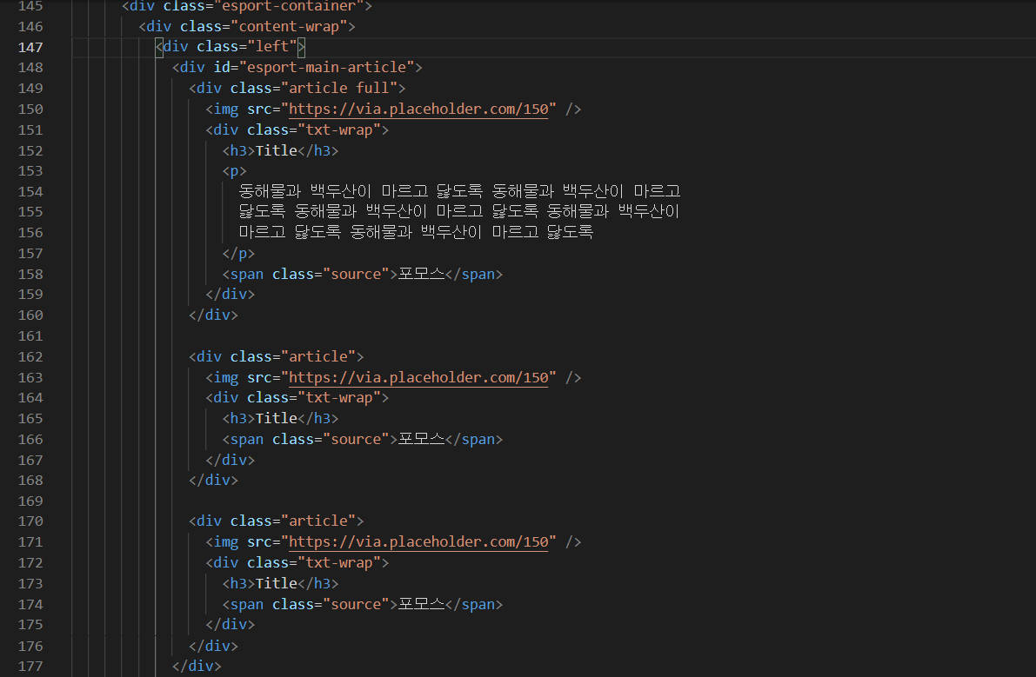The width and height of the screenshot is (1036, 677).
Task: Click closing div tag on line 160
Action: pos(213,315)
